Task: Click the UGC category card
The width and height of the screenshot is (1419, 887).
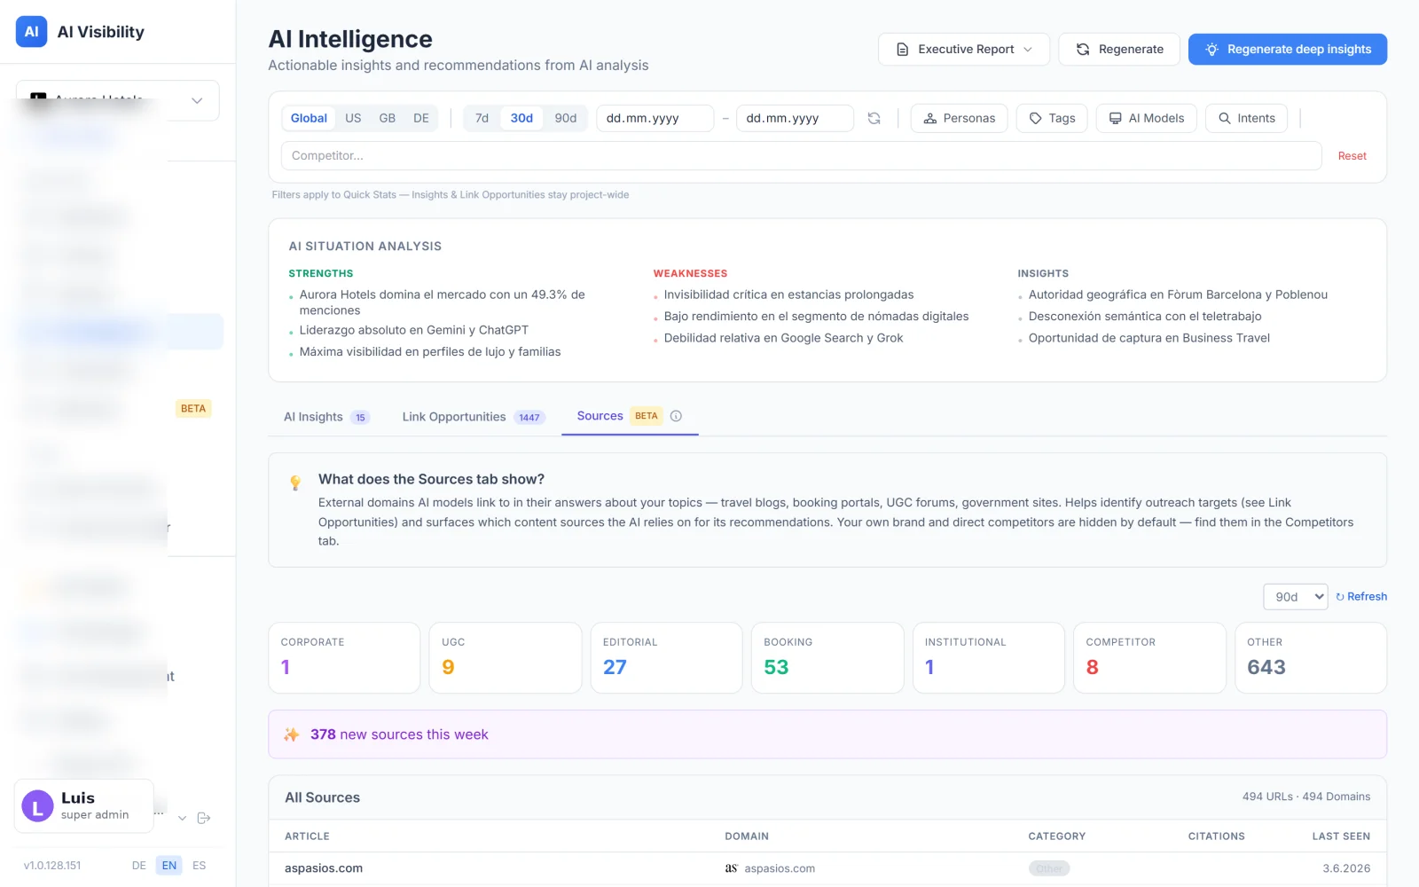Action: (506, 657)
